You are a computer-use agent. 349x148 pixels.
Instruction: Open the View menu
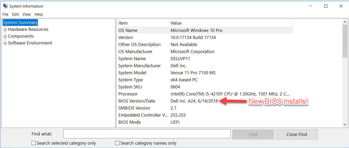[x=27, y=14]
